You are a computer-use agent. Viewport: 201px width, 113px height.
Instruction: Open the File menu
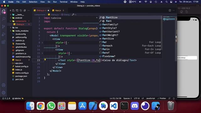(18, 2)
